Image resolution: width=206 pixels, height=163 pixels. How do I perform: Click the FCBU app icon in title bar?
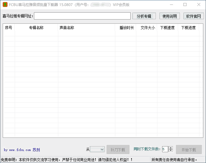tap(5, 5)
